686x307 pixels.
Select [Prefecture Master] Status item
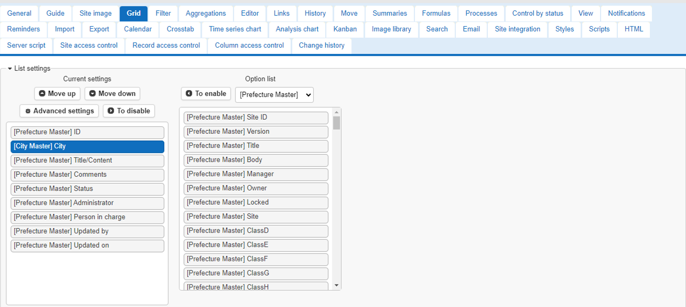click(x=88, y=189)
